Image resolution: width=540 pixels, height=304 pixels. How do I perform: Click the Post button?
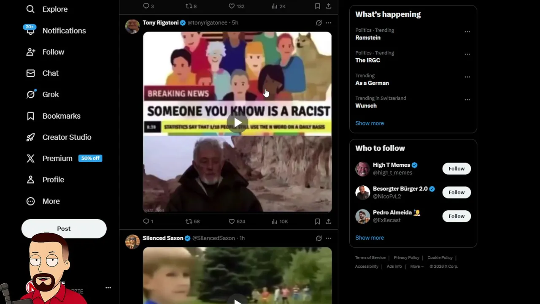click(x=64, y=228)
